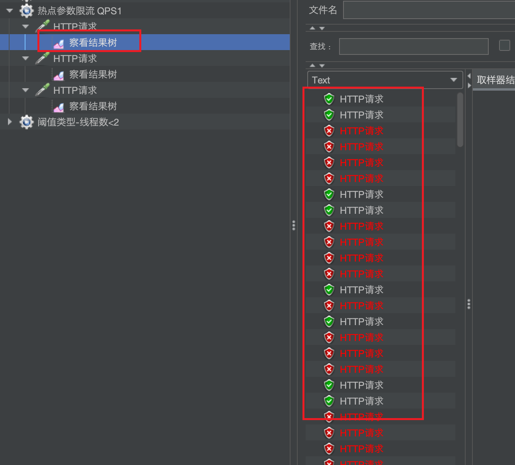Expand the 阈值类型-线程数<2 thread group

point(10,122)
